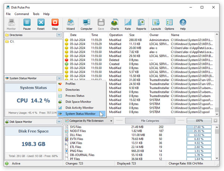Select Directories in the popup menu
The height and width of the screenshot is (171, 224).
click(x=81, y=90)
